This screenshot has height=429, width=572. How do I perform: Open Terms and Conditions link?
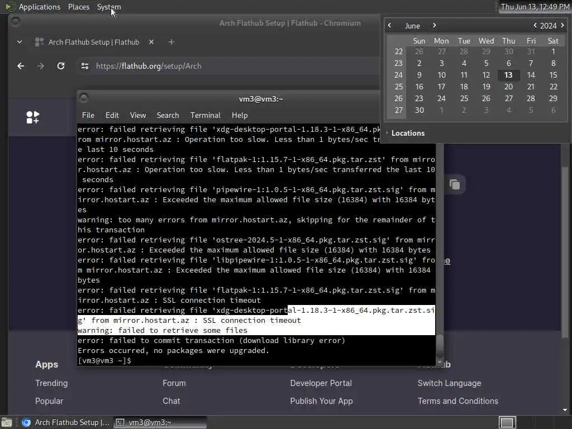pos(458,401)
